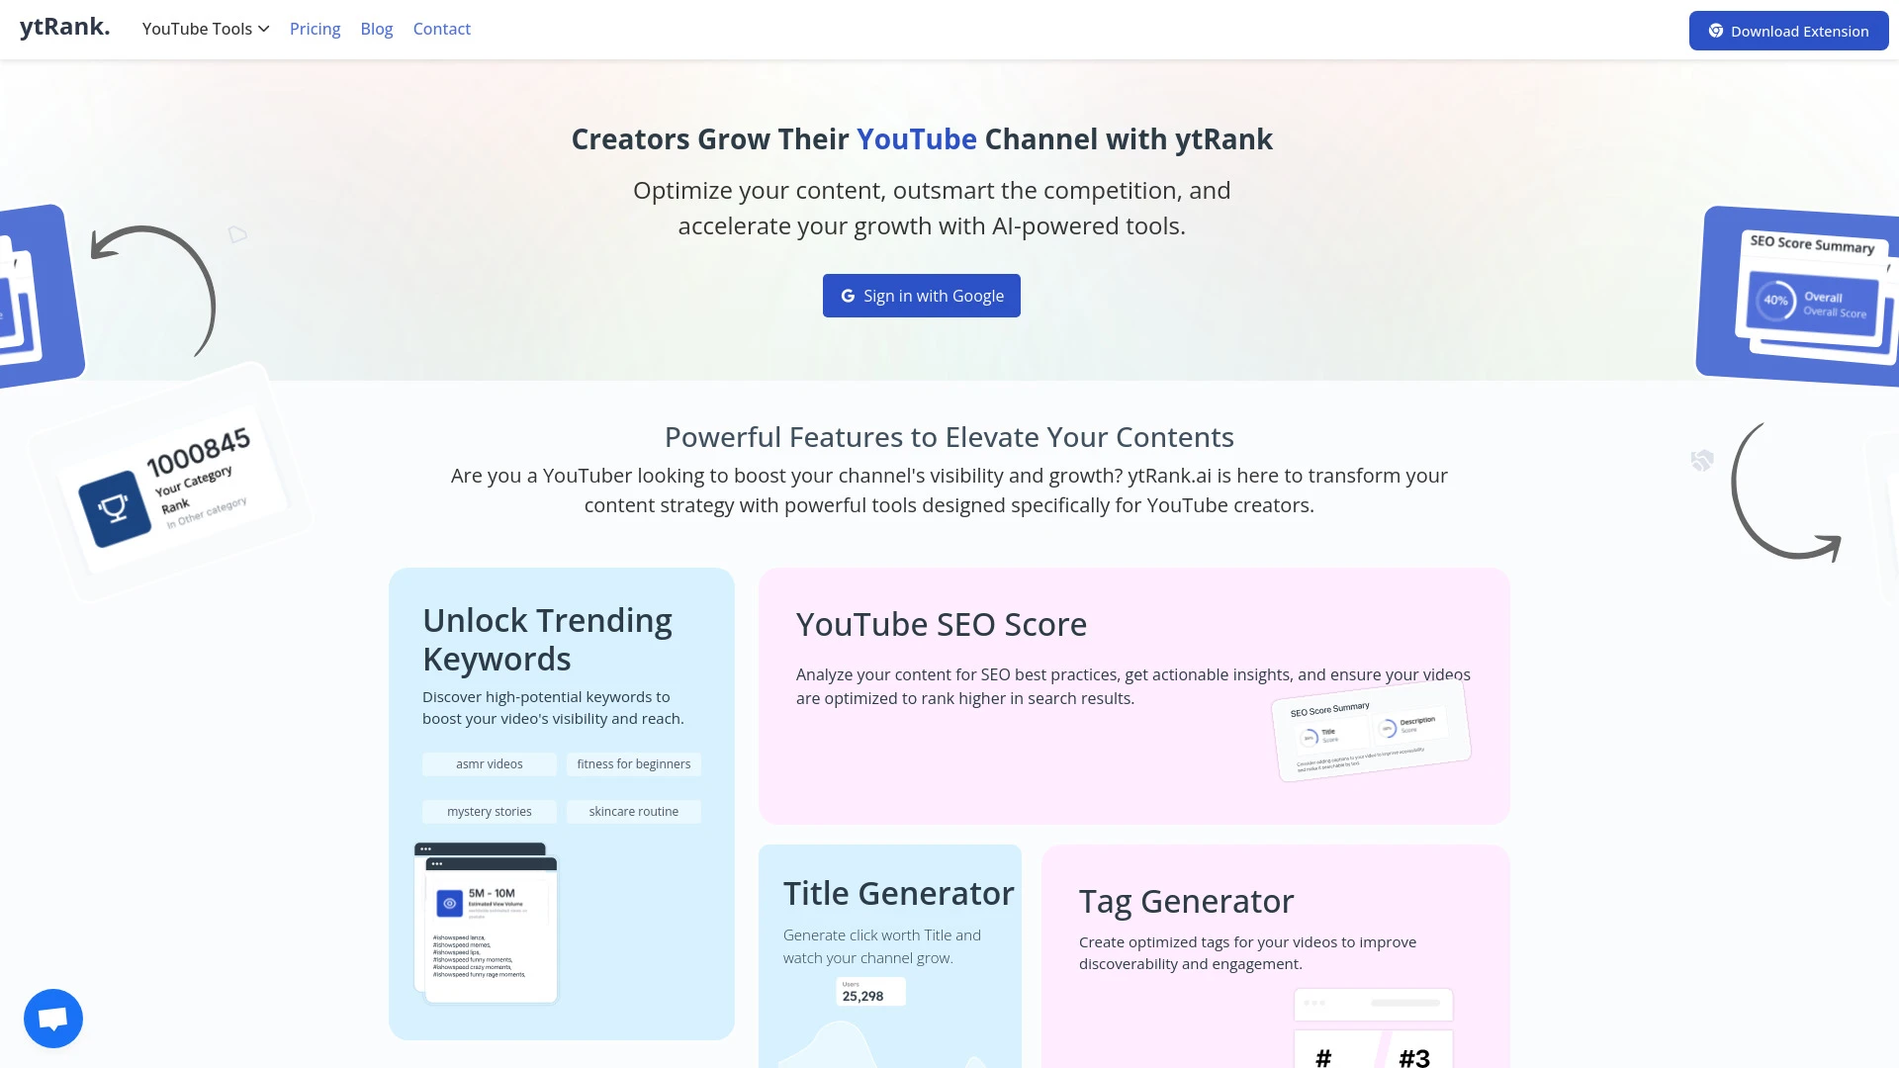
Task: Expand the YouTube Tools dropdown menu
Action: (205, 29)
